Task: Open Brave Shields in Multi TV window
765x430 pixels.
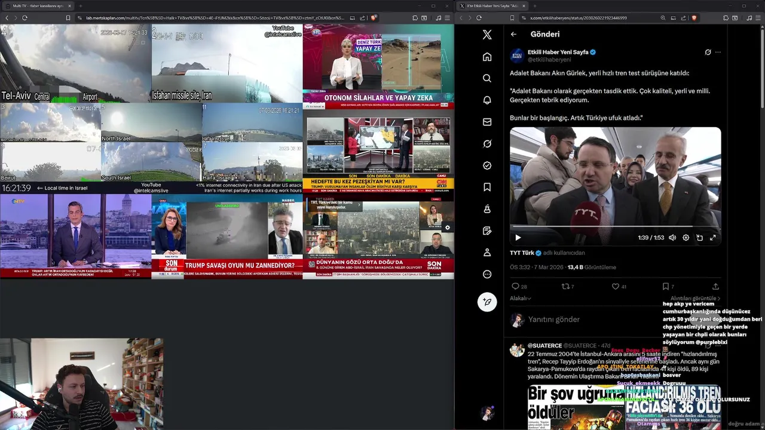Action: point(374,18)
